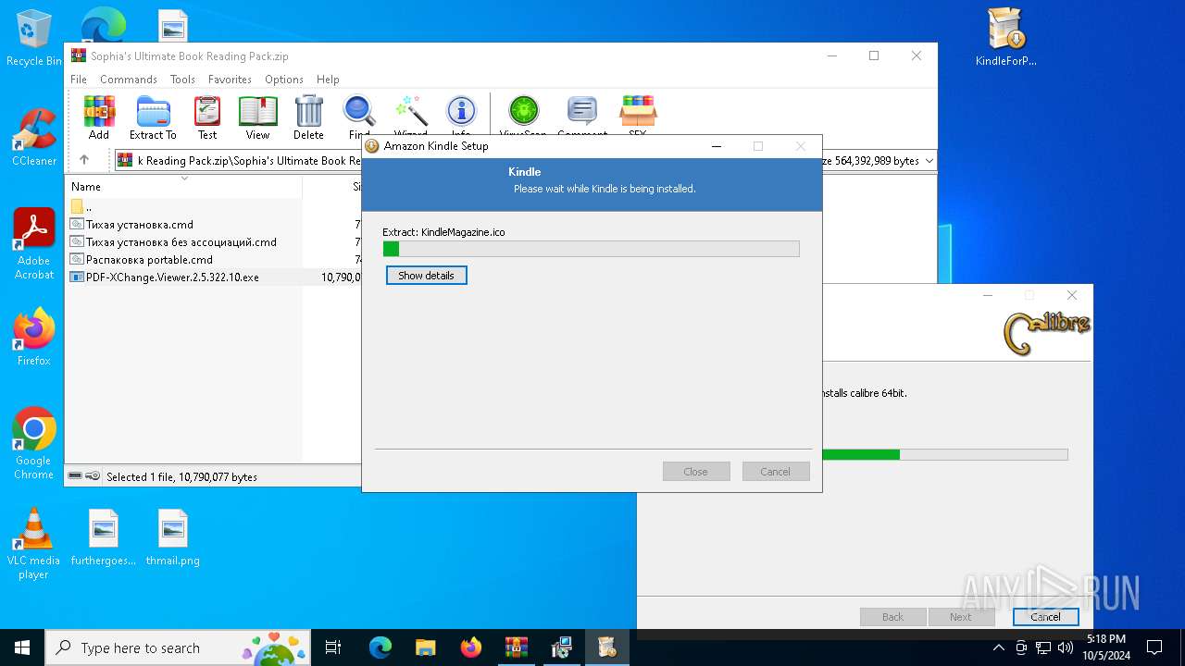The height and width of the screenshot is (666, 1185).
Task: Click the Kindle installer taskbar icon
Action: pos(606,647)
